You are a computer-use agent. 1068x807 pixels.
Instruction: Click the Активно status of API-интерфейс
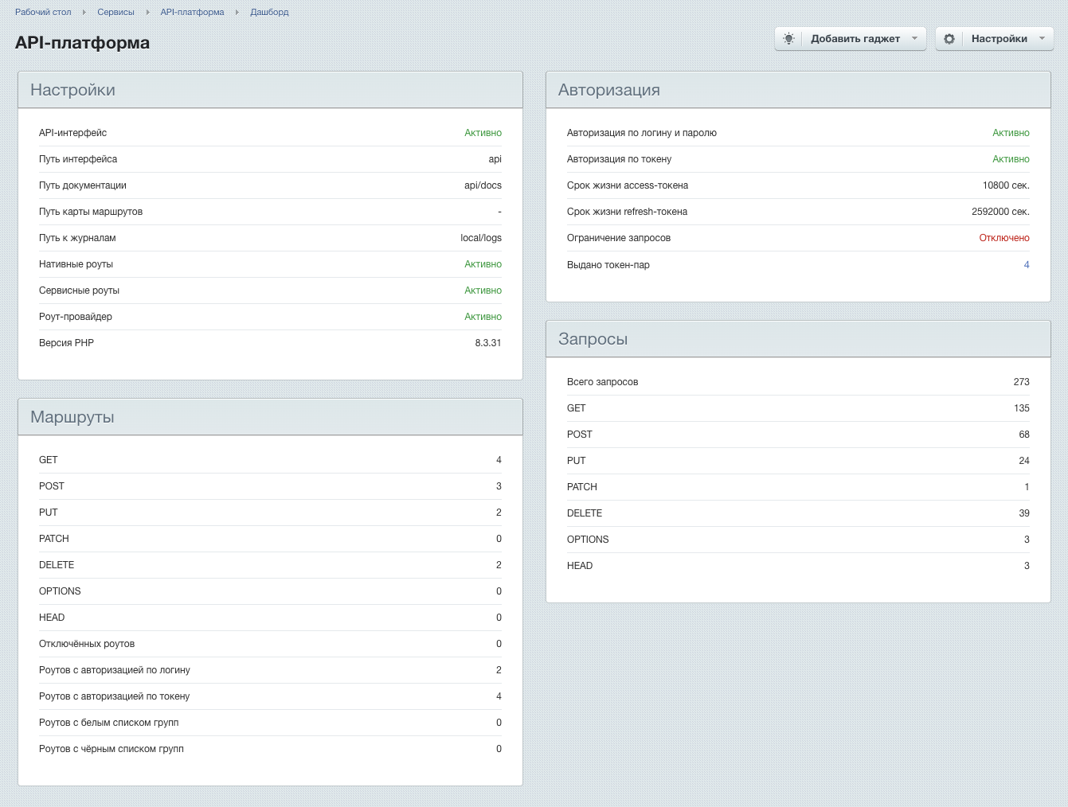coord(483,133)
